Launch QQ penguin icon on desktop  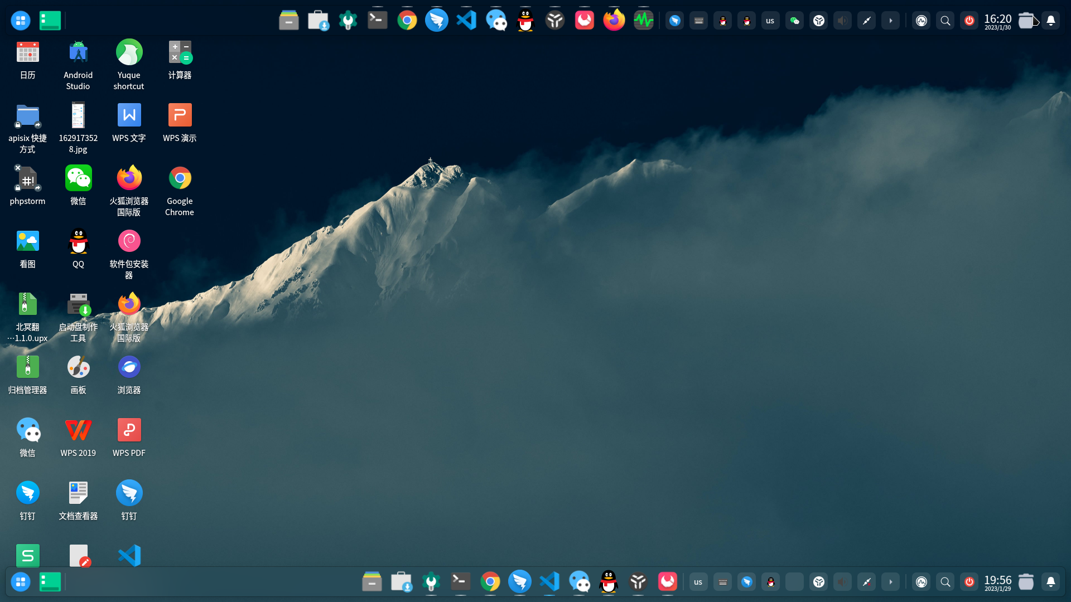(x=78, y=241)
